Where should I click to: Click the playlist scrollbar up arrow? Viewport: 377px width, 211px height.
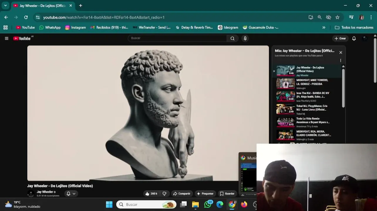(x=343, y=67)
